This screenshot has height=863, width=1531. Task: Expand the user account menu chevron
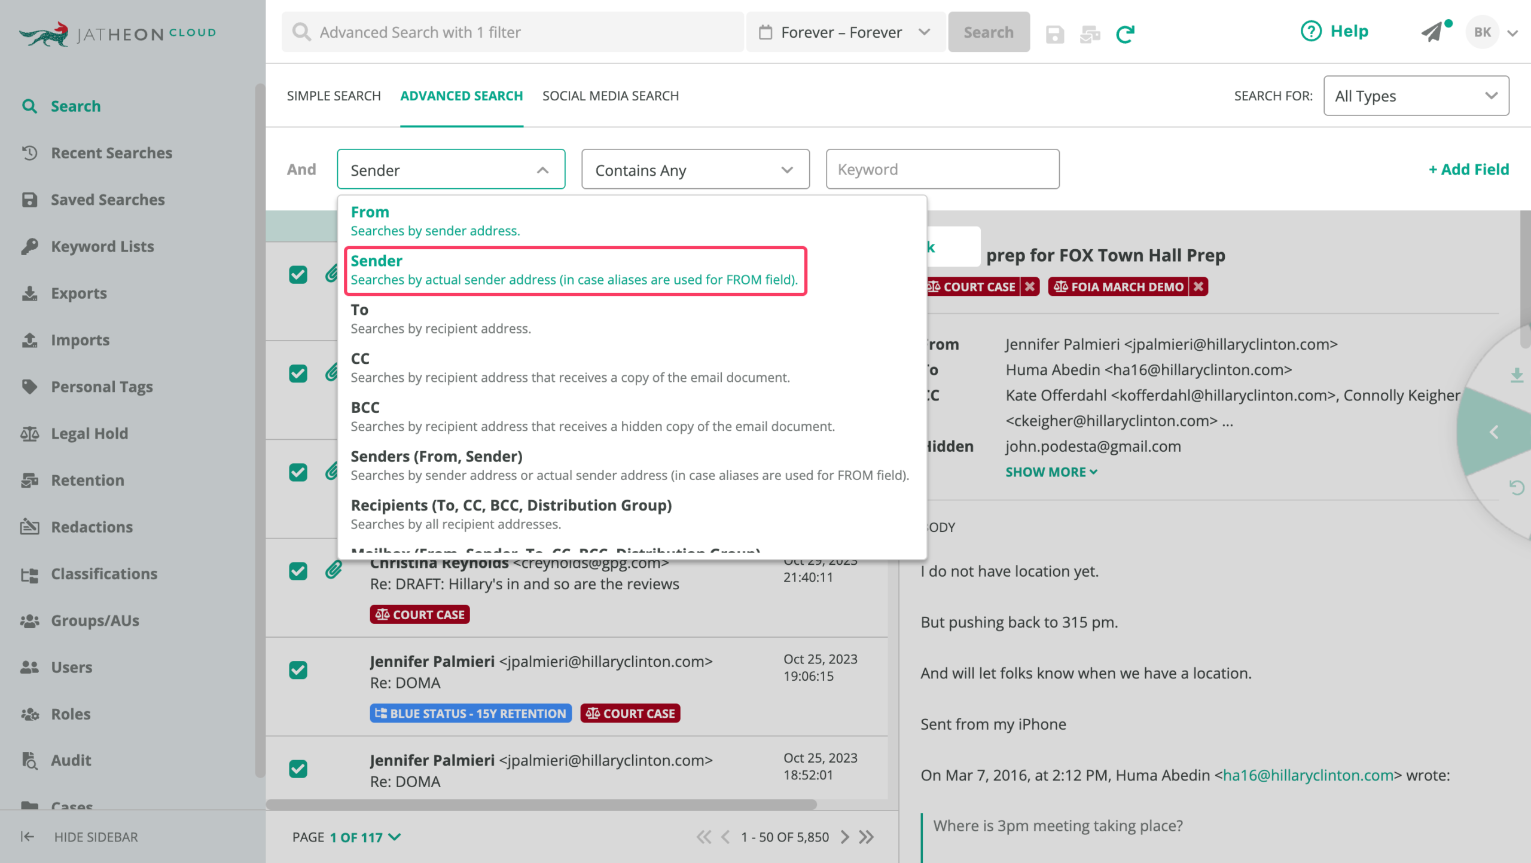point(1512,33)
